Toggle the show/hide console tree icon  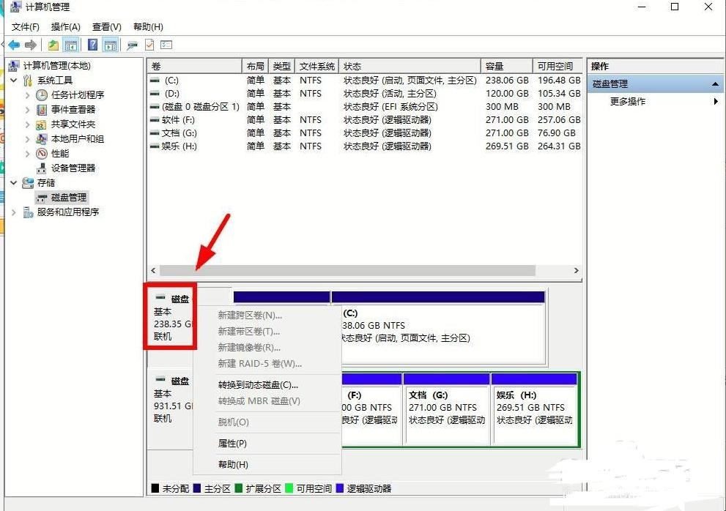pyautogui.click(x=70, y=45)
